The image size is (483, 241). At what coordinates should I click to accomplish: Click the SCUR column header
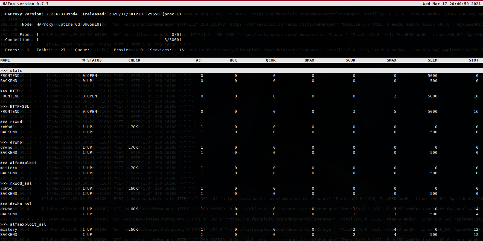coord(350,60)
